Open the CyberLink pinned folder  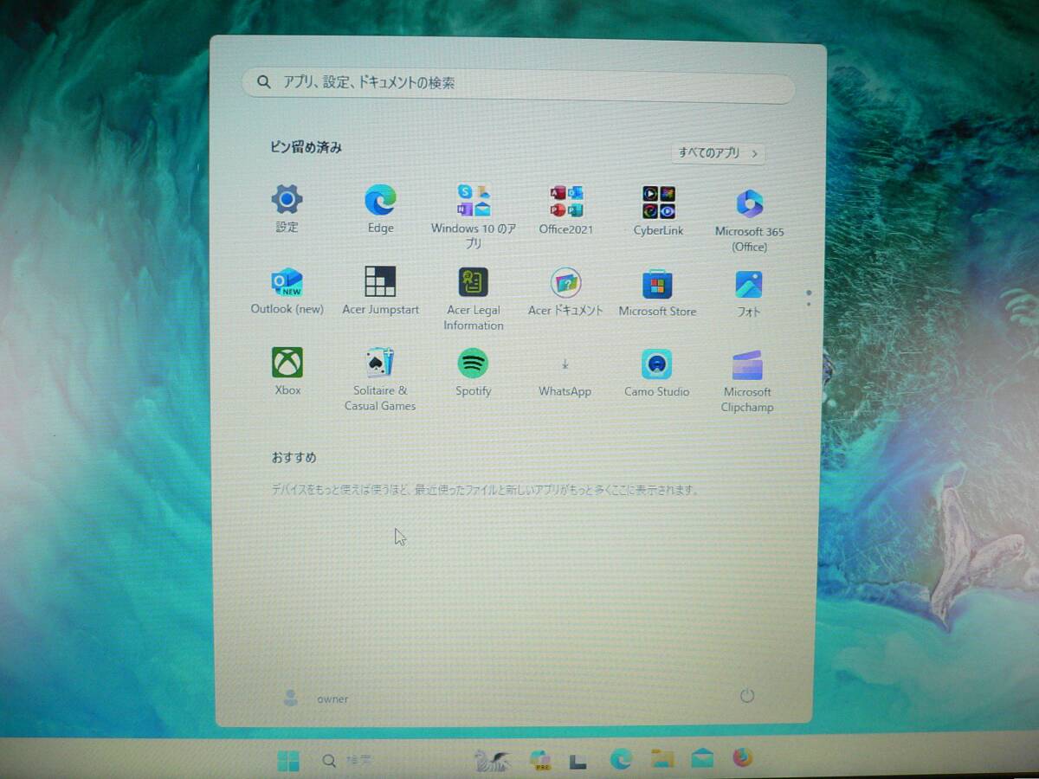point(658,210)
